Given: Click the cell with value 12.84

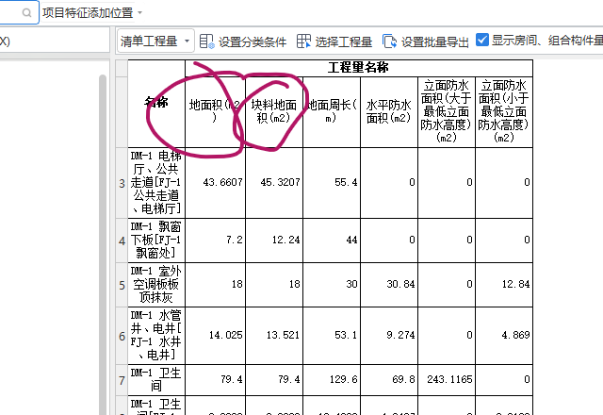Looking at the screenshot, I should click(504, 285).
